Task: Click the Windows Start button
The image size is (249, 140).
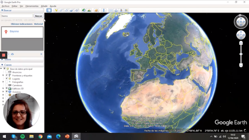Action: pyautogui.click(x=4, y=137)
